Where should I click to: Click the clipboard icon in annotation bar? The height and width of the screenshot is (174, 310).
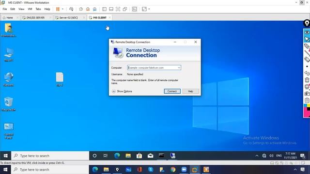point(307,100)
